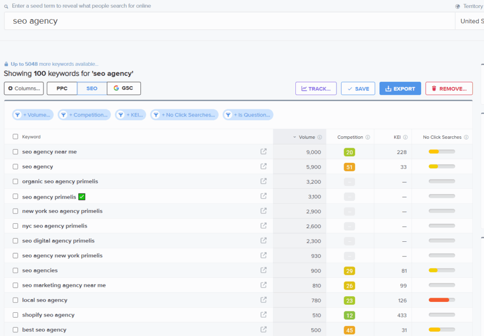Click the 'shopify seo agency' keyword
This screenshot has height=336, width=484.
(x=48, y=315)
